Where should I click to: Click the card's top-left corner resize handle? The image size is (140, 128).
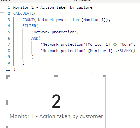[8, 77]
